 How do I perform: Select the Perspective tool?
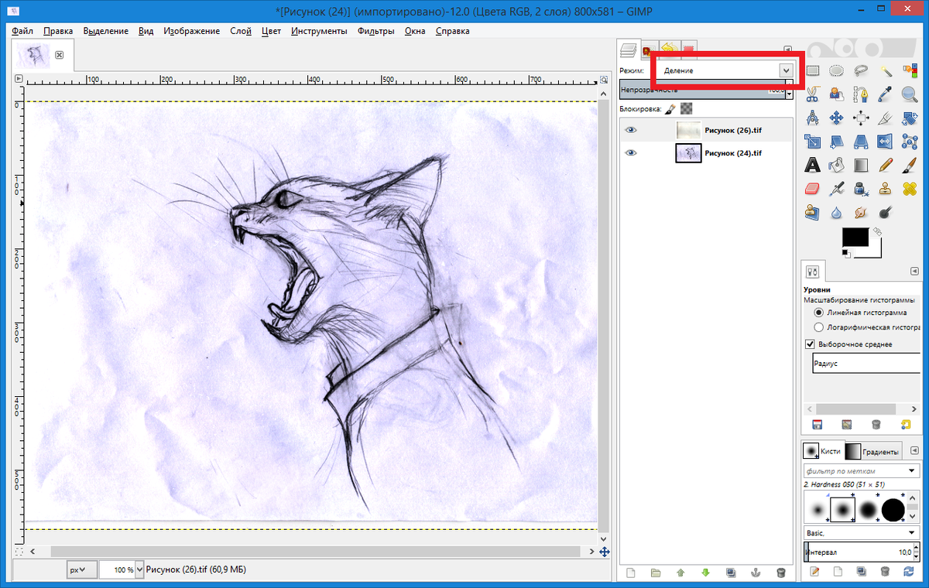point(861,142)
